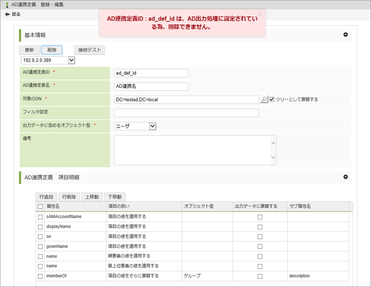371x287 pixels.
Task: Toggle ツリーとして展開する checkbox
Action: pos(272,100)
